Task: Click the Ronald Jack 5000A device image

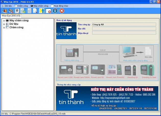Action: [82, 69]
